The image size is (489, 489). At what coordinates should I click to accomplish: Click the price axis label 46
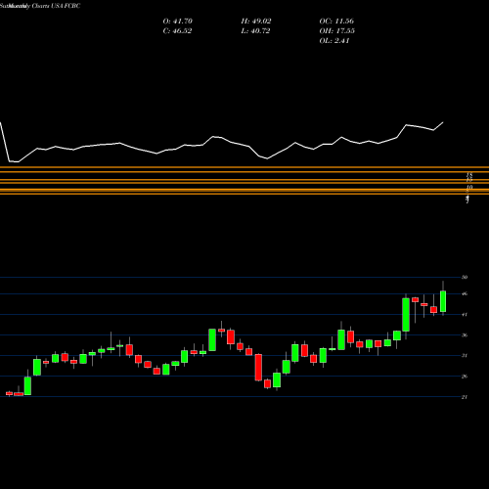pos(465,293)
